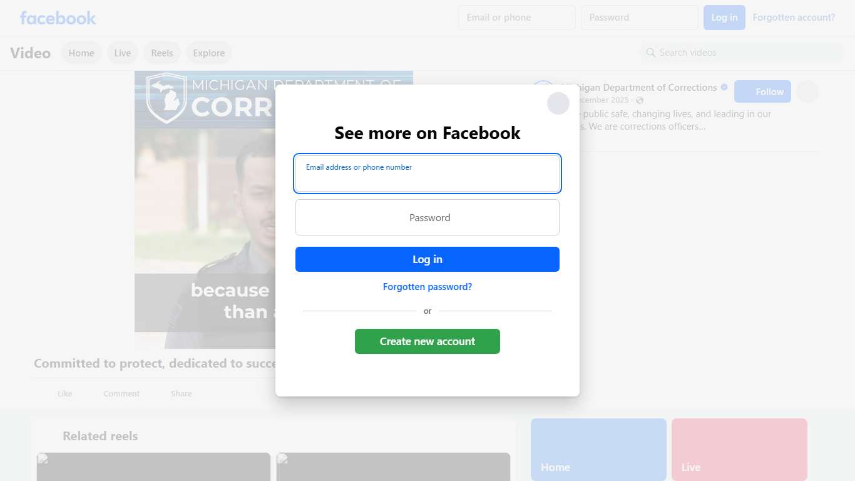Focus the Email address or phone number field
Viewport: 855px width, 481px height.
[427, 173]
